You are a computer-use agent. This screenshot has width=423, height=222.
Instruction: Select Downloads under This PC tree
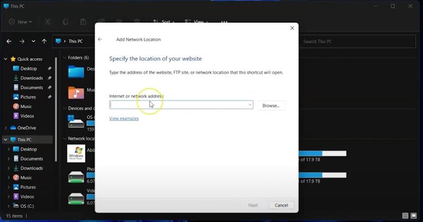pyautogui.click(x=31, y=168)
